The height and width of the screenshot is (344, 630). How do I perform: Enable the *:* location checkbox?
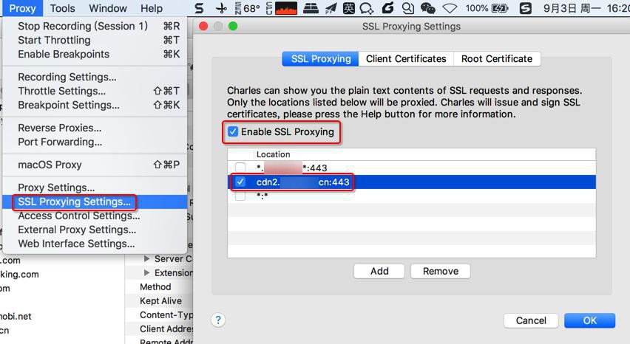click(240, 196)
